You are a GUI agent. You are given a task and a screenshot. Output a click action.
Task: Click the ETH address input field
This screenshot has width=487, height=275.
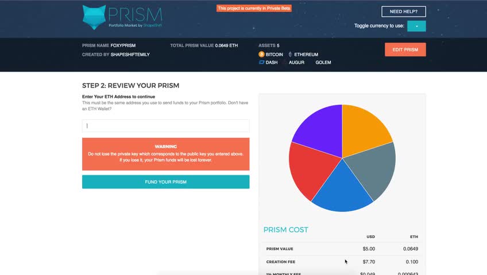[x=165, y=125]
